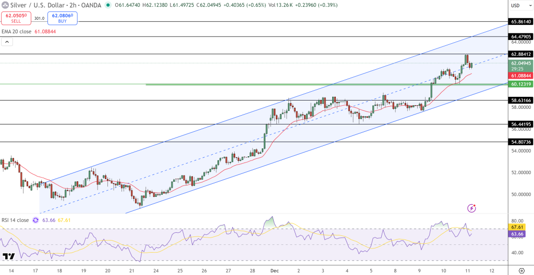Click the green 60.12319 price label
Viewport: 534px width, 275px height.
[521, 84]
